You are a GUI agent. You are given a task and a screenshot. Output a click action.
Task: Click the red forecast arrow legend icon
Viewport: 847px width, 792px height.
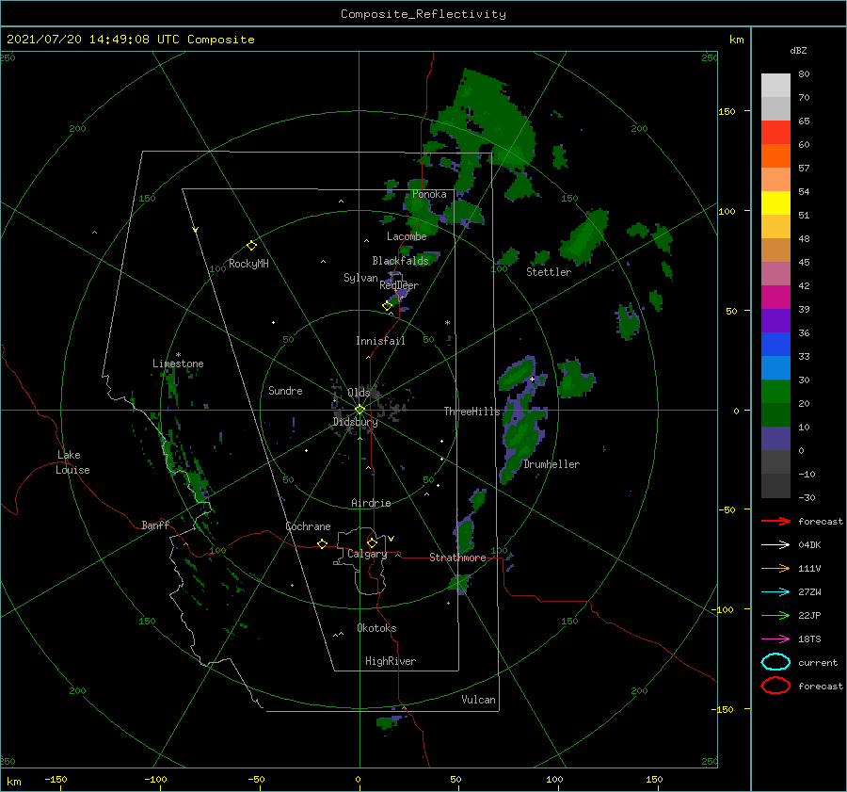click(775, 521)
